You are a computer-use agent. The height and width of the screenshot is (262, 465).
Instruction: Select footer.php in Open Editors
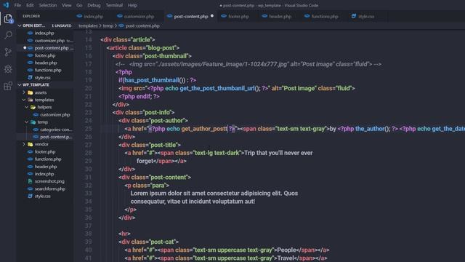[x=45, y=55]
